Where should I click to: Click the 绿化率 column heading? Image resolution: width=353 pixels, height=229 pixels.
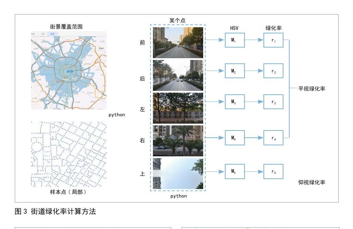pos(273,28)
